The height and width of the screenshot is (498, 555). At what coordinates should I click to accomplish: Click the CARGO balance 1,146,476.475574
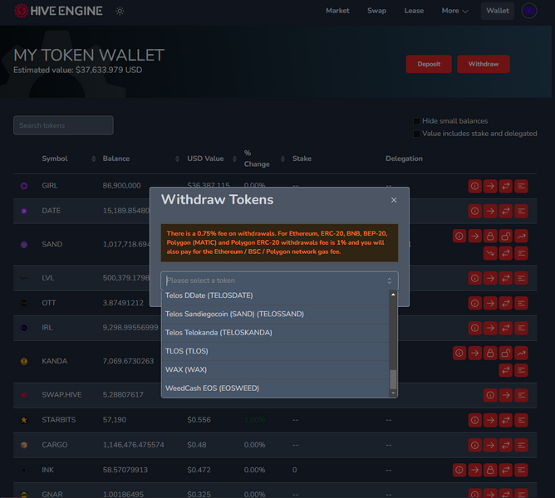point(134,445)
